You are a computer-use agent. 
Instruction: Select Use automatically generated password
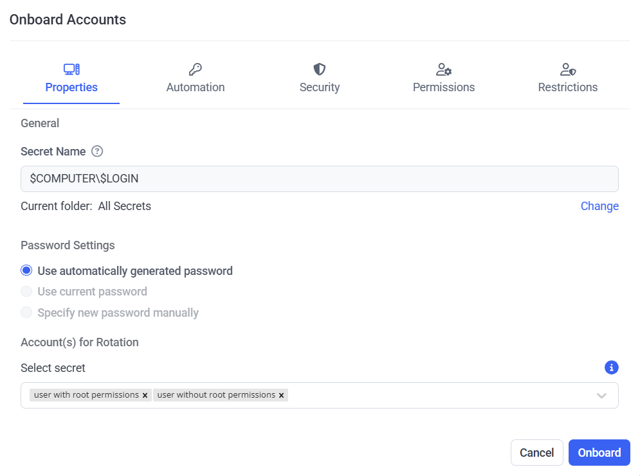(x=26, y=270)
